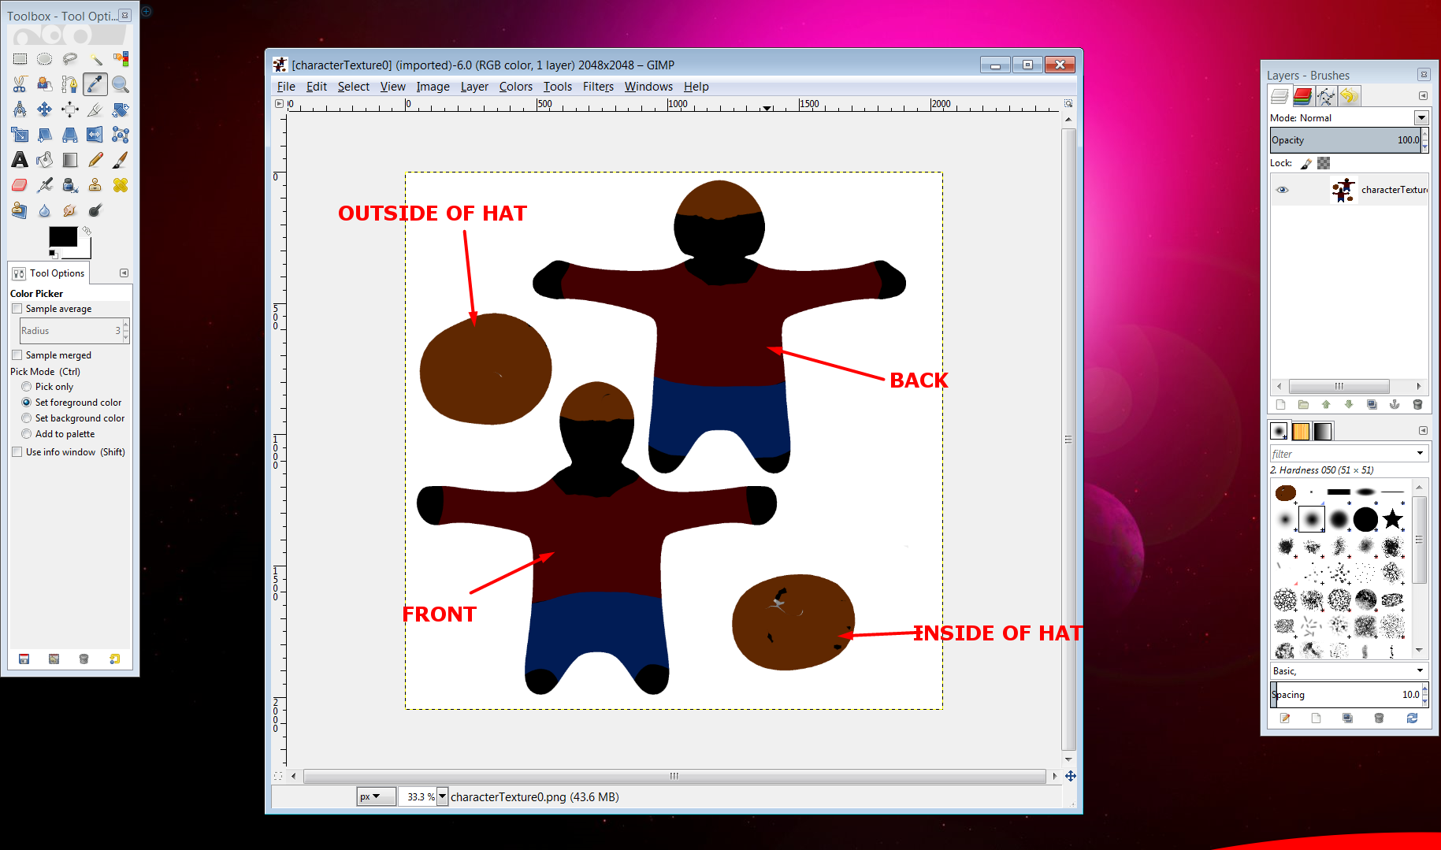Image resolution: width=1441 pixels, height=850 pixels.
Task: Switch to the Gradients tab
Action: (x=1323, y=431)
